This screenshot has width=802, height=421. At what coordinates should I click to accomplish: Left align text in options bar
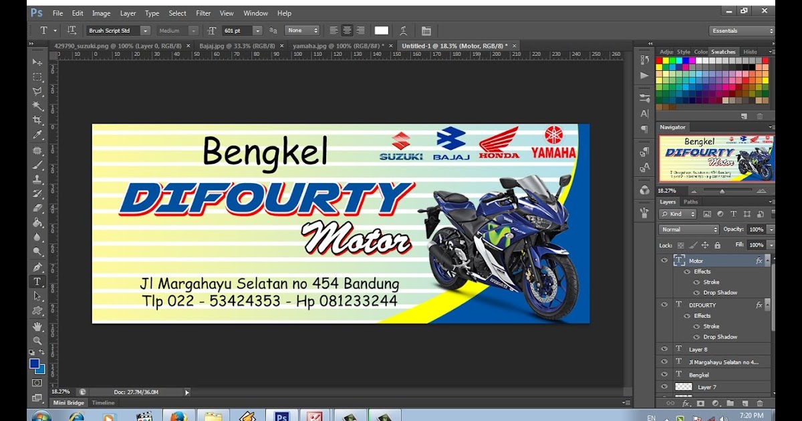(x=333, y=31)
